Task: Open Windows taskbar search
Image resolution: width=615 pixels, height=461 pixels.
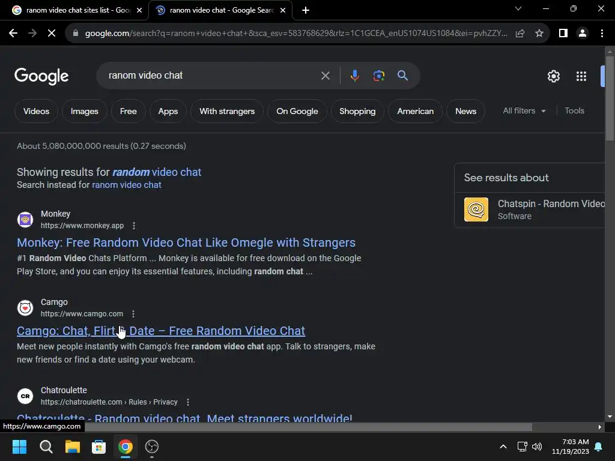Action: point(46,447)
